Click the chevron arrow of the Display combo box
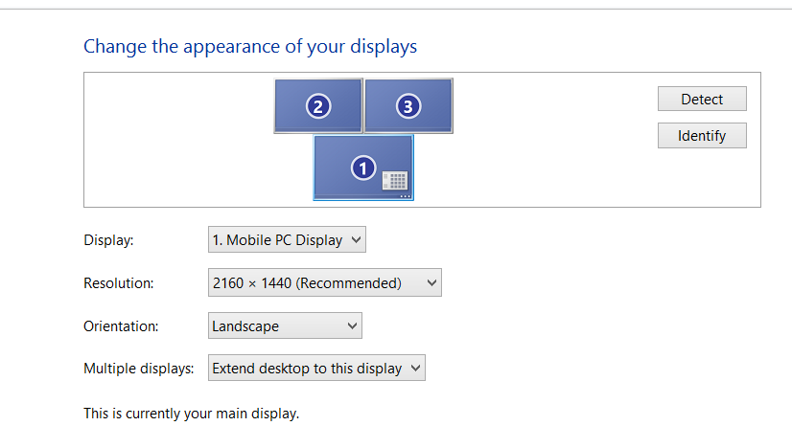Image resolution: width=792 pixels, height=426 pixels. (x=356, y=239)
